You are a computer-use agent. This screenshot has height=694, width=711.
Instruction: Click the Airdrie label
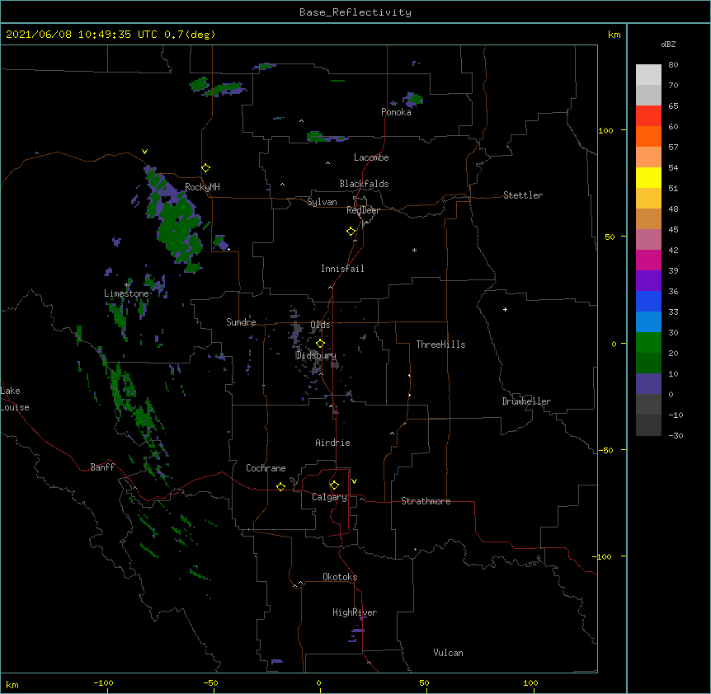point(332,443)
